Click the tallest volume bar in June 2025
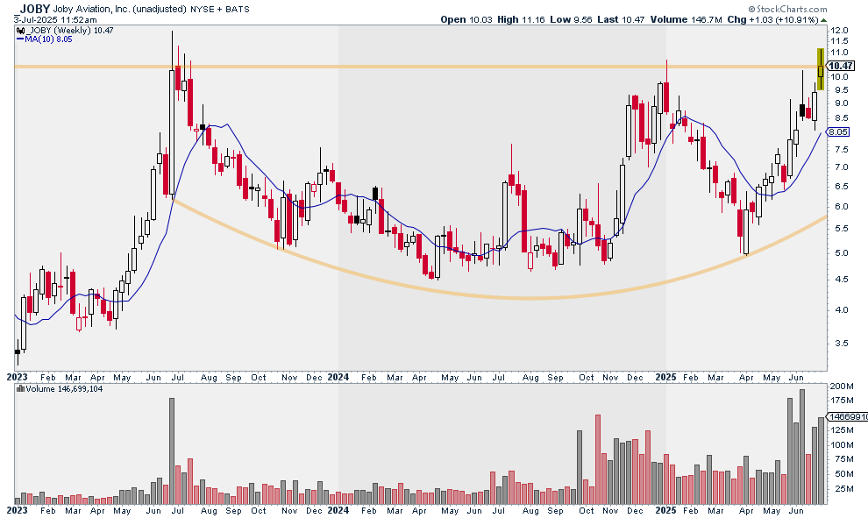 coord(802,447)
